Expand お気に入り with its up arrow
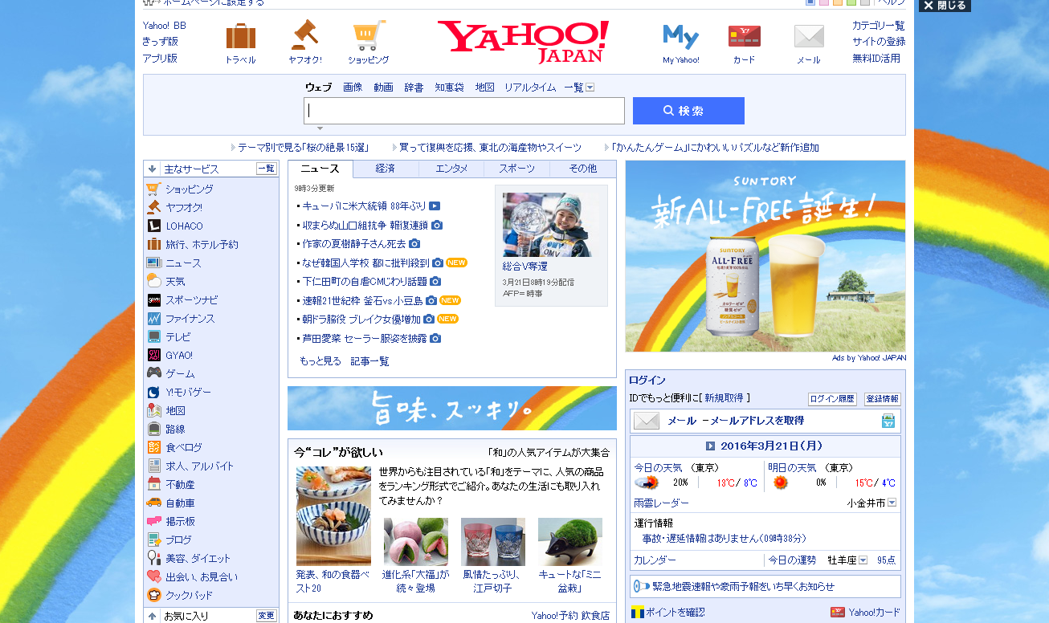Screen dimensions: 1049x623 152,616
